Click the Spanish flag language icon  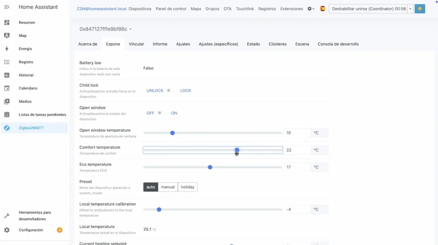[x=323, y=9]
